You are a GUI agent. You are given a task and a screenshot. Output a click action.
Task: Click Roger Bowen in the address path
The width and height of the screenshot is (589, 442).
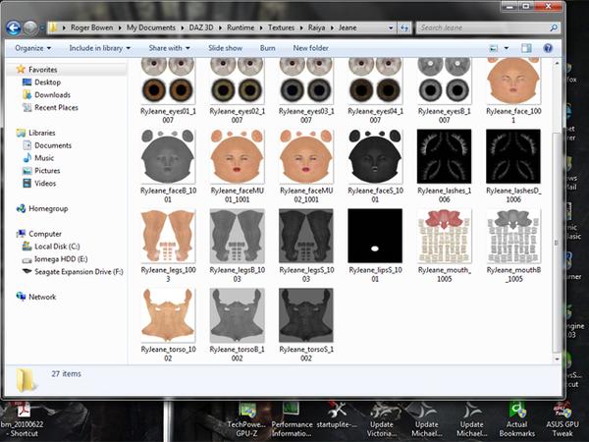click(x=91, y=28)
